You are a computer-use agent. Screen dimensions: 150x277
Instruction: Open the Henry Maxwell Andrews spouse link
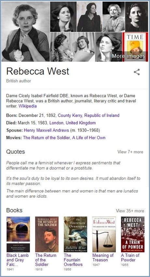click(x=46, y=130)
